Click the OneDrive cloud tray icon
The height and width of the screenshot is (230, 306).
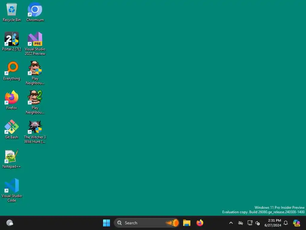click(x=241, y=223)
